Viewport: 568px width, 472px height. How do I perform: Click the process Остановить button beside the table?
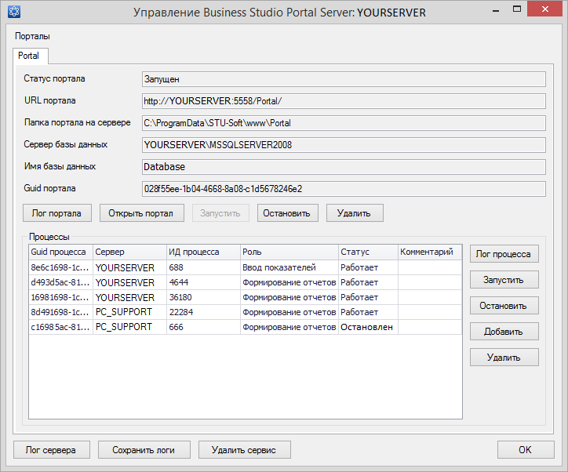coord(504,306)
